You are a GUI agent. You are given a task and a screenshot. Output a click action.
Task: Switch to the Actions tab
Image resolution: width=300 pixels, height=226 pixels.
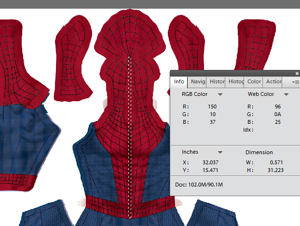click(x=273, y=82)
